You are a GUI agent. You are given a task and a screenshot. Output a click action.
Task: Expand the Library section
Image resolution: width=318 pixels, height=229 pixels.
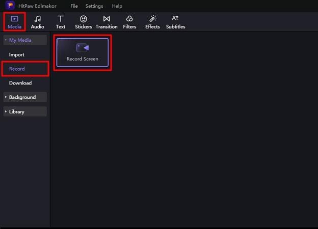[x=25, y=111]
